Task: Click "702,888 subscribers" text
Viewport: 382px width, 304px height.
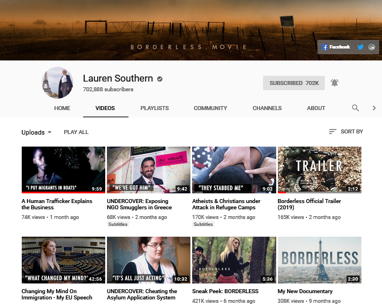Action: coord(108,89)
